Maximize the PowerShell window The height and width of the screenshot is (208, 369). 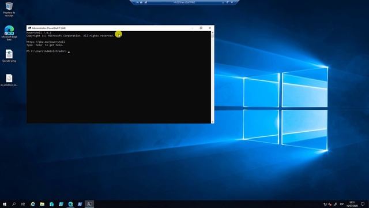click(x=201, y=28)
